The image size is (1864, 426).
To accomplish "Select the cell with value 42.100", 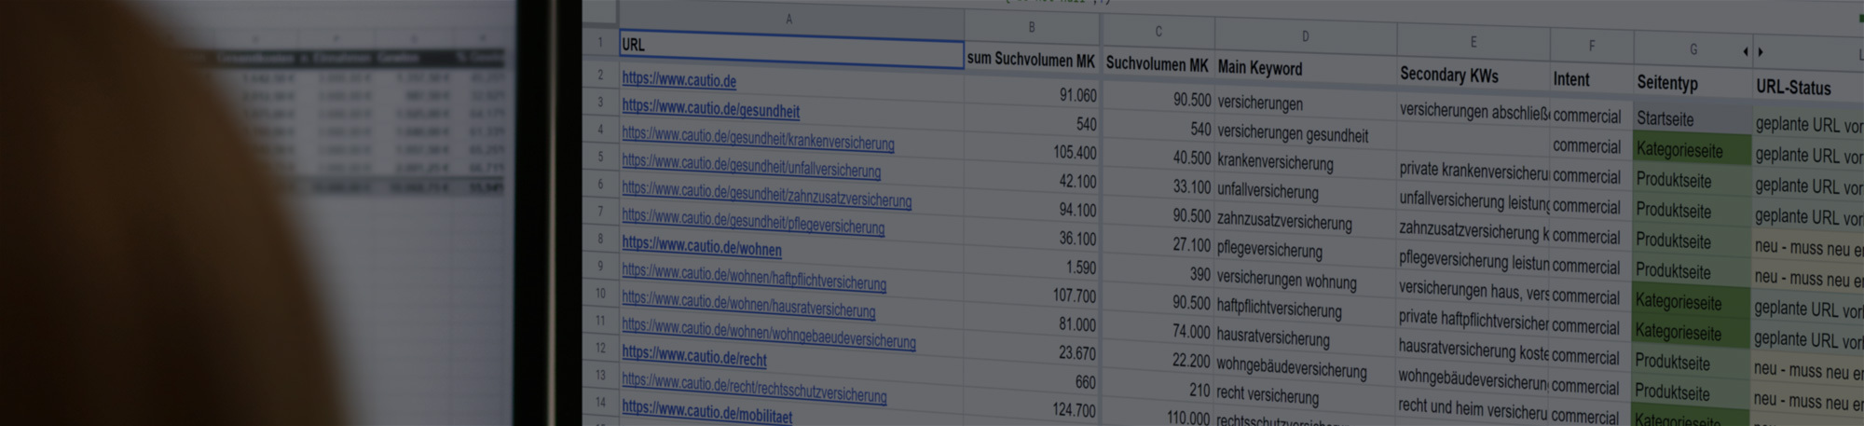I will coord(1032,181).
